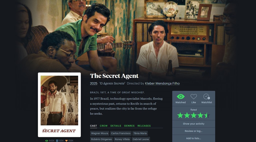Image resolution: width=256 pixels, height=142 pixels.
Task: Click the 2025 release year link
Action: 93,83
